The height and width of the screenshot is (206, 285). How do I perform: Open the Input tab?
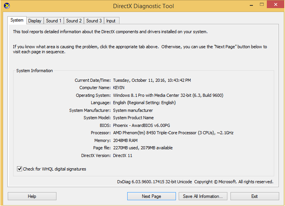pos(111,21)
